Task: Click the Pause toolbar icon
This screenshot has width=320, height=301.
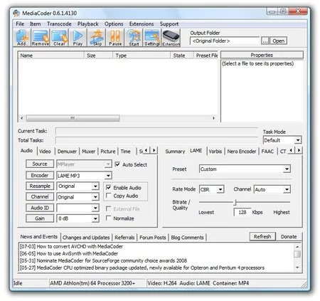Action: pyautogui.click(x=115, y=38)
